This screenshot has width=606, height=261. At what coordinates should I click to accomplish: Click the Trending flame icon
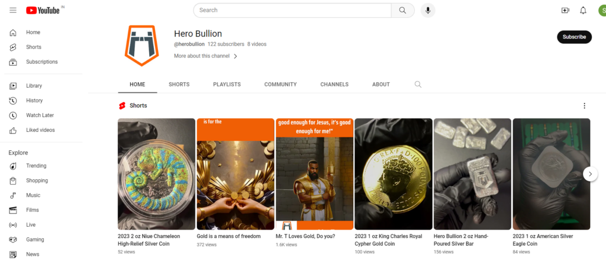(x=13, y=166)
